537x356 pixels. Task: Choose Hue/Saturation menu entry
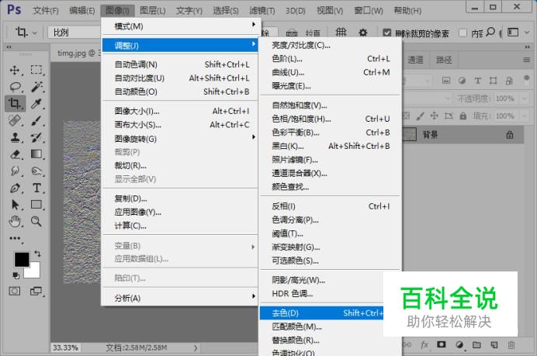(x=331, y=119)
